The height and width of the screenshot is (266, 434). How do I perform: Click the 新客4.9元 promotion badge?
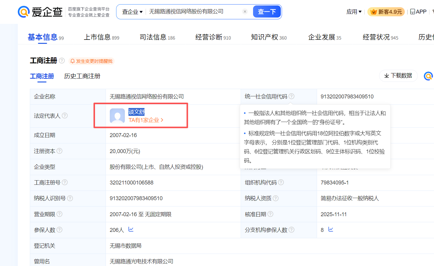point(386,12)
